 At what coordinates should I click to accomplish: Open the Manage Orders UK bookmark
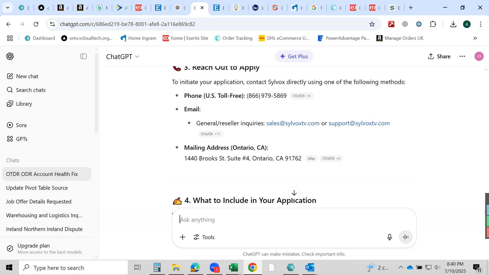pos(400,38)
